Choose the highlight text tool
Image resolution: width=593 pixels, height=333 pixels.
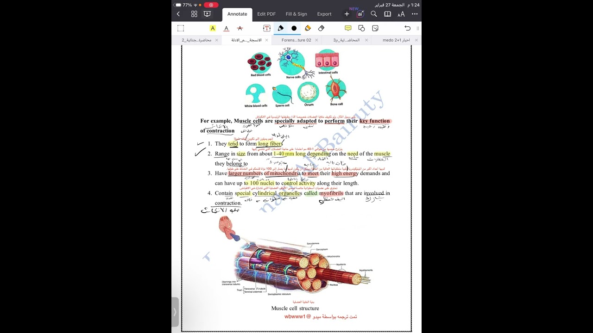(x=213, y=28)
